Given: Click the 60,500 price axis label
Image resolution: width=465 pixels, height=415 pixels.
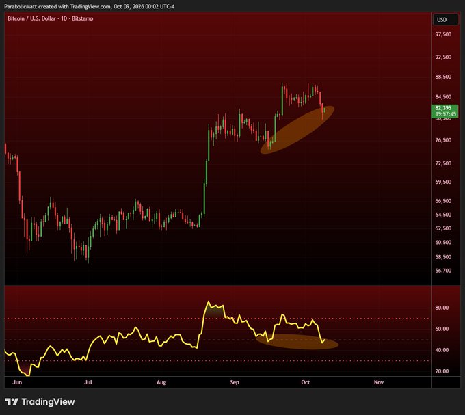Looking at the screenshot, I should coord(443,243).
